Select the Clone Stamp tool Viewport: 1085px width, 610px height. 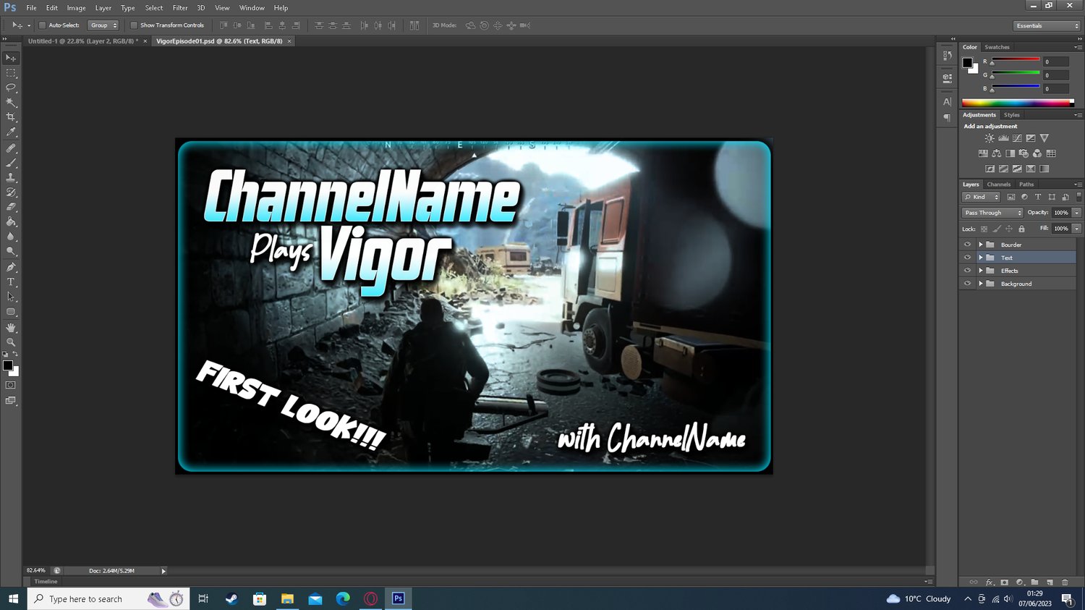11,178
